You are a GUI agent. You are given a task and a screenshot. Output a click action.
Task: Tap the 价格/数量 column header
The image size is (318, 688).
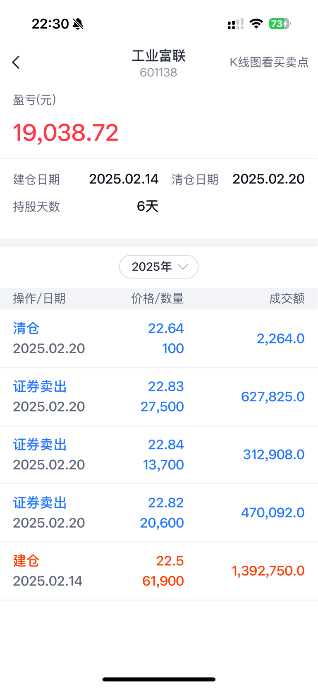[x=158, y=298]
